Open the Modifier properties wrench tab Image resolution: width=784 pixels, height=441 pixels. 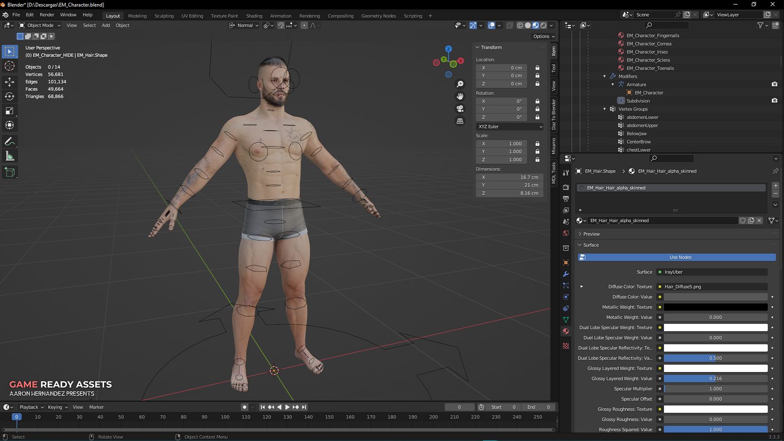tap(566, 274)
